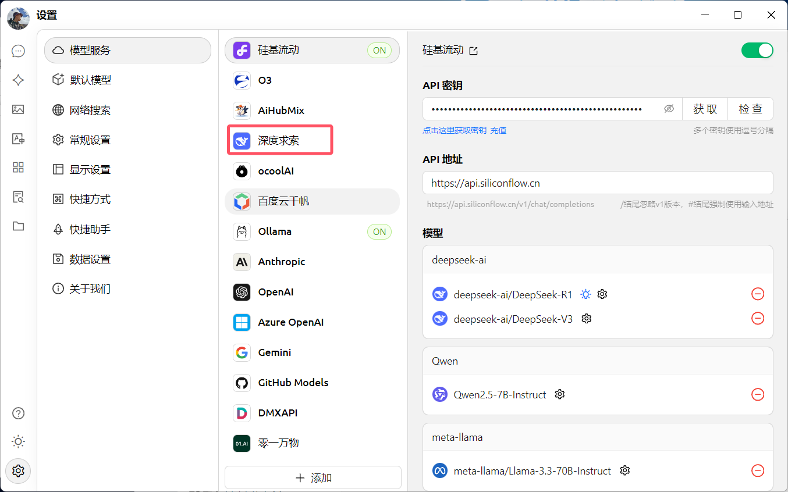This screenshot has width=788, height=492.
Task: Click the deepseek-ai/DeepSeek-V3 model name
Action: click(x=513, y=319)
